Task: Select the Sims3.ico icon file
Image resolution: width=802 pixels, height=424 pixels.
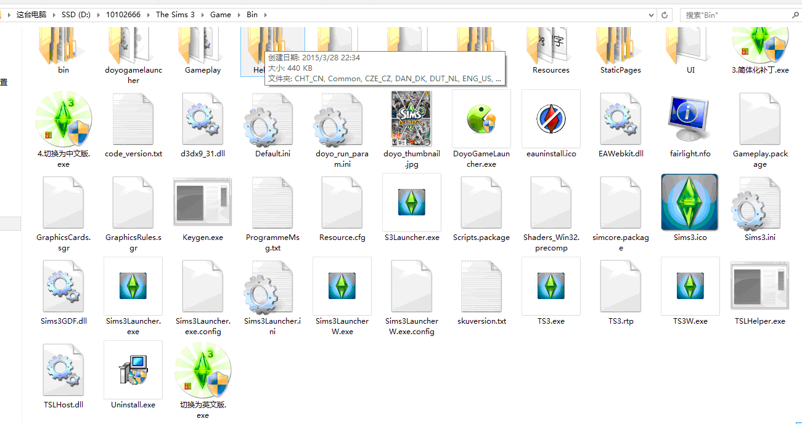Action: 690,209
